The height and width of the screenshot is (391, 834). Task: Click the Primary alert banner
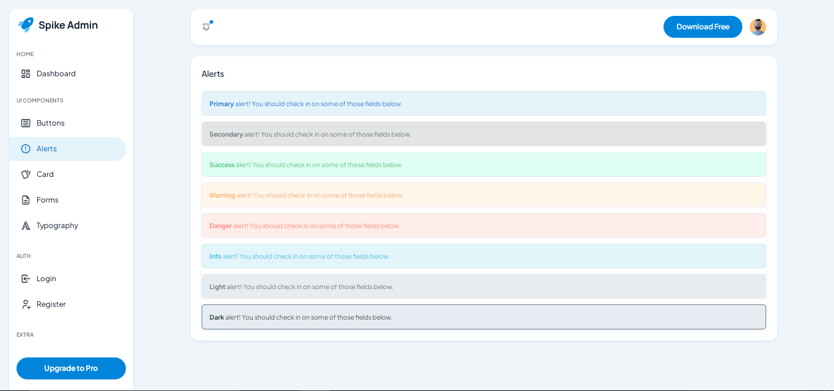483,104
